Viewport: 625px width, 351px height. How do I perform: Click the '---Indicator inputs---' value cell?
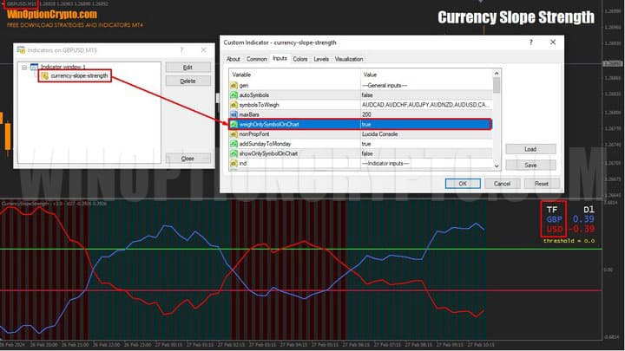[x=385, y=163]
